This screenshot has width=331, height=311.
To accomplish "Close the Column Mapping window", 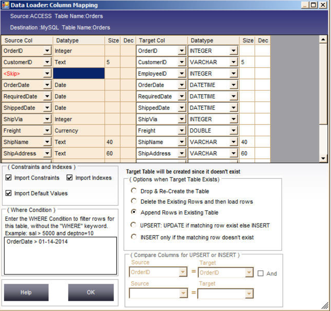I will (323, 5).
